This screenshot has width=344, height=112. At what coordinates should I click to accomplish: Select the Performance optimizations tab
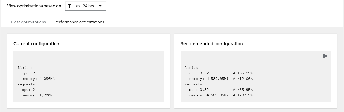[79, 22]
